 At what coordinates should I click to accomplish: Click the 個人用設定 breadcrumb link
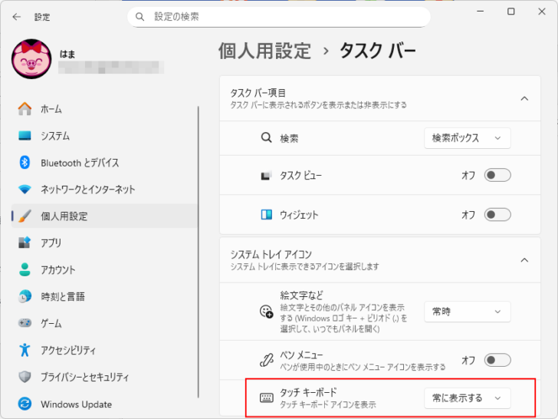(264, 51)
